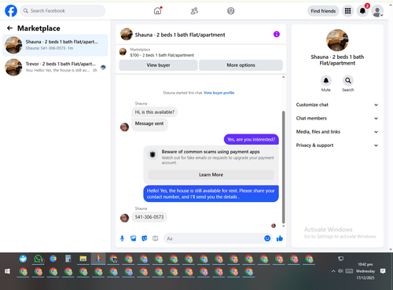
Task: Open the GIF picker icon
Action: (156, 238)
